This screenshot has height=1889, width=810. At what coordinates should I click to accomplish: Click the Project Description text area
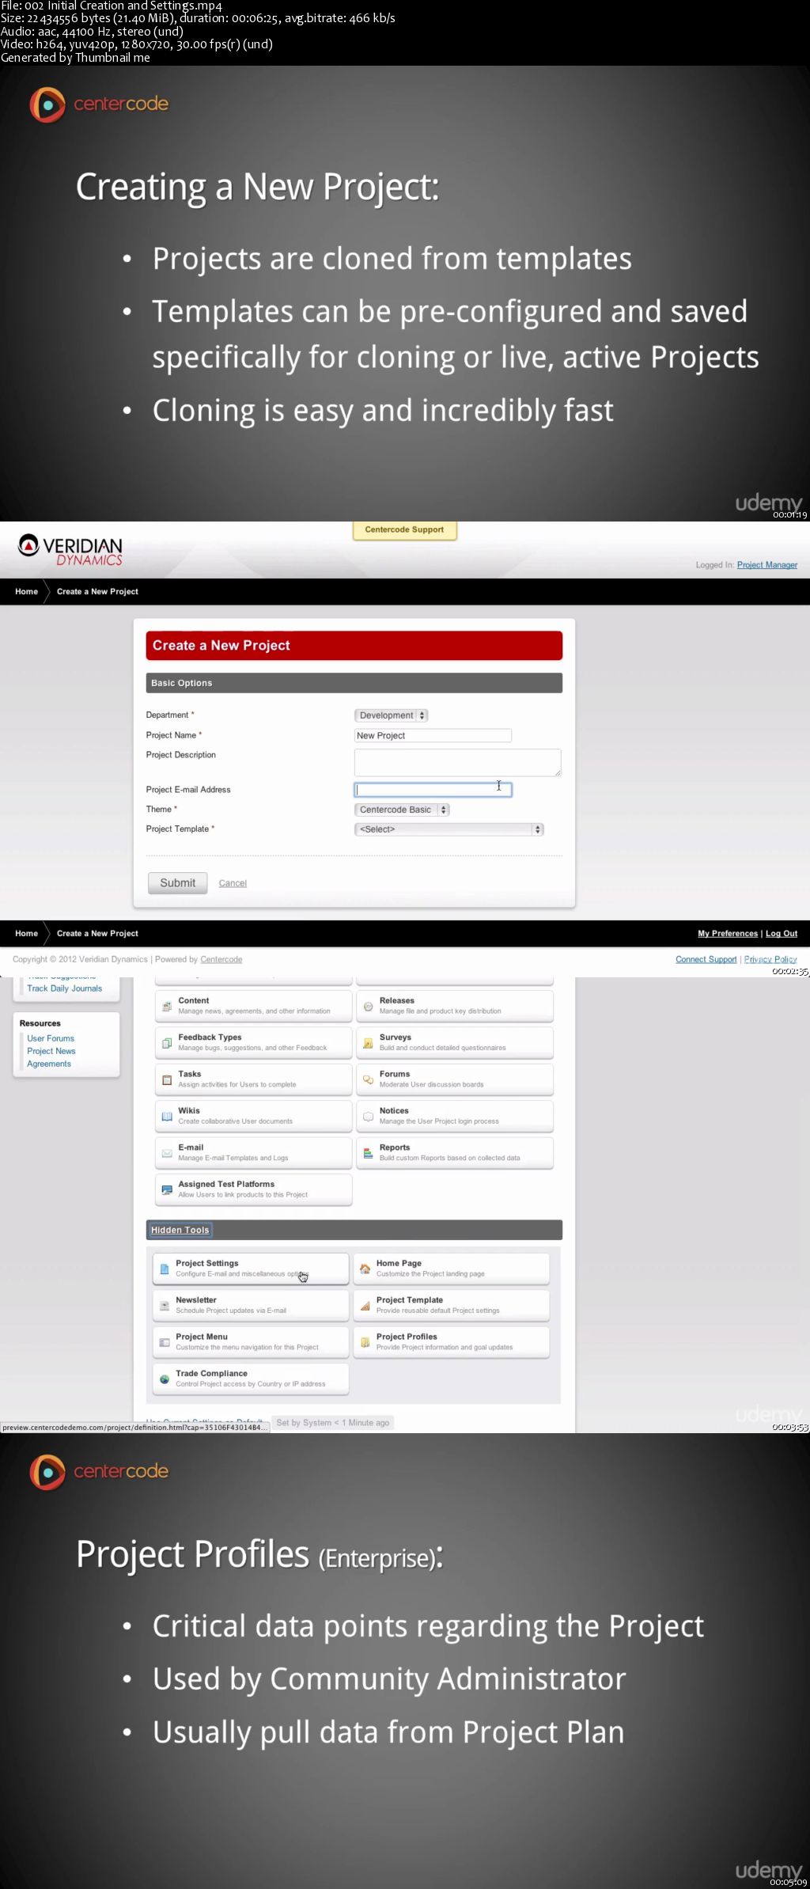pyautogui.click(x=457, y=762)
